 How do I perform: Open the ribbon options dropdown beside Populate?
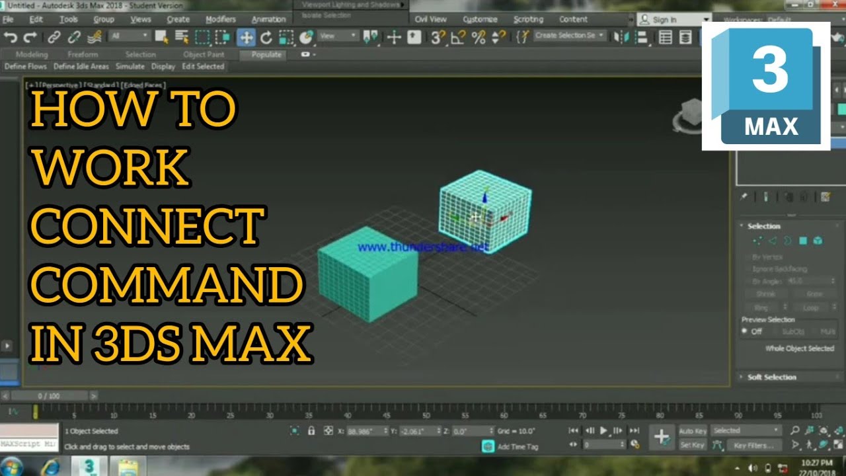pos(309,54)
